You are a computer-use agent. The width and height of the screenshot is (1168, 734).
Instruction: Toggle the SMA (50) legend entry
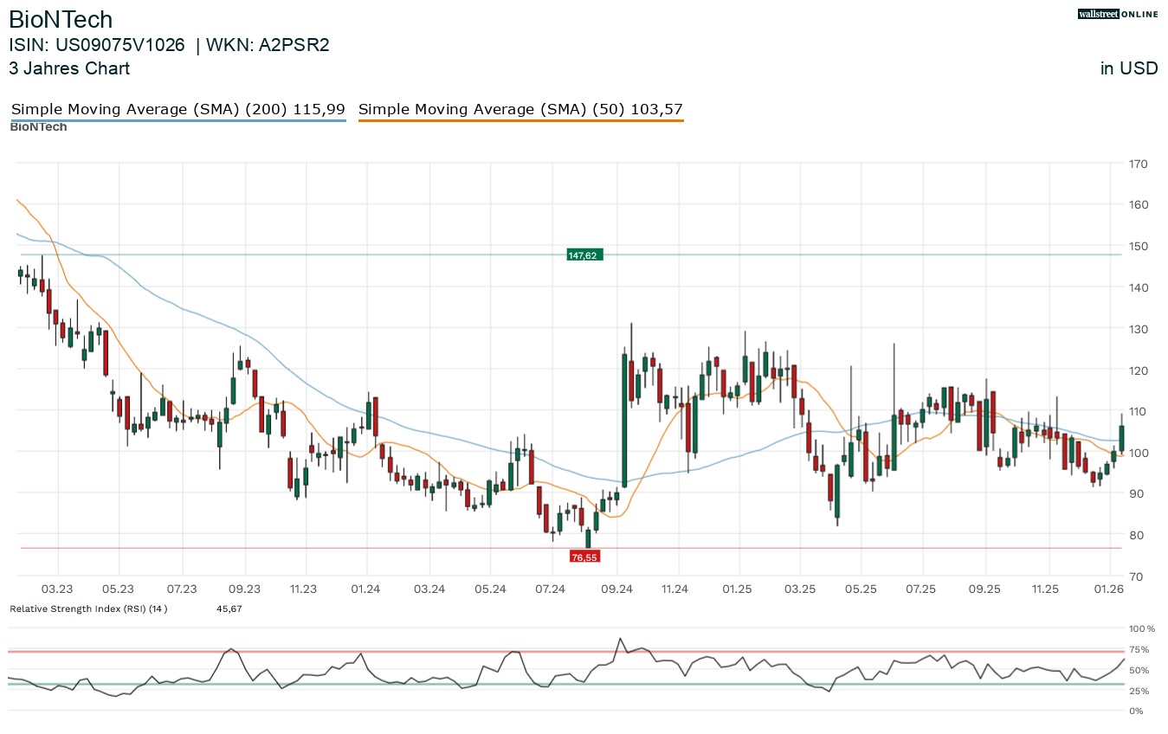point(520,110)
